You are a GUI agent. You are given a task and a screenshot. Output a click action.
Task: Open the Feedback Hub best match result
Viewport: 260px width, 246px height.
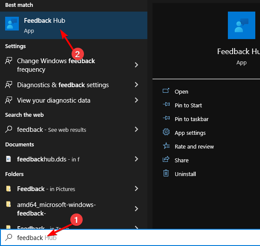coord(74,25)
